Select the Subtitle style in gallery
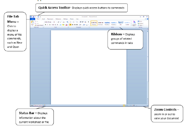 tap(127, 23)
